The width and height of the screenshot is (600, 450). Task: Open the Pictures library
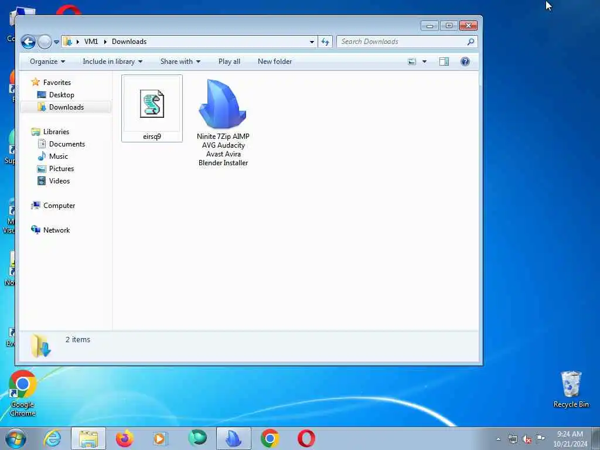click(x=61, y=169)
